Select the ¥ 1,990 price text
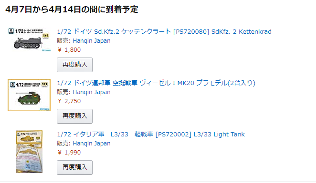 (69, 153)
